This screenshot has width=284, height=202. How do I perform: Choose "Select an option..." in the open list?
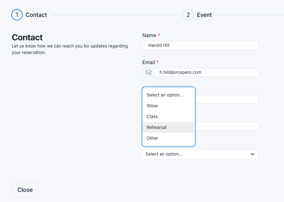click(x=169, y=95)
